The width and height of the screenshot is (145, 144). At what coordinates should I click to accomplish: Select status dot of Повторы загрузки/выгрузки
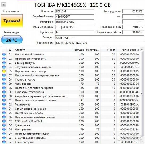pyautogui.click(x=4, y=134)
